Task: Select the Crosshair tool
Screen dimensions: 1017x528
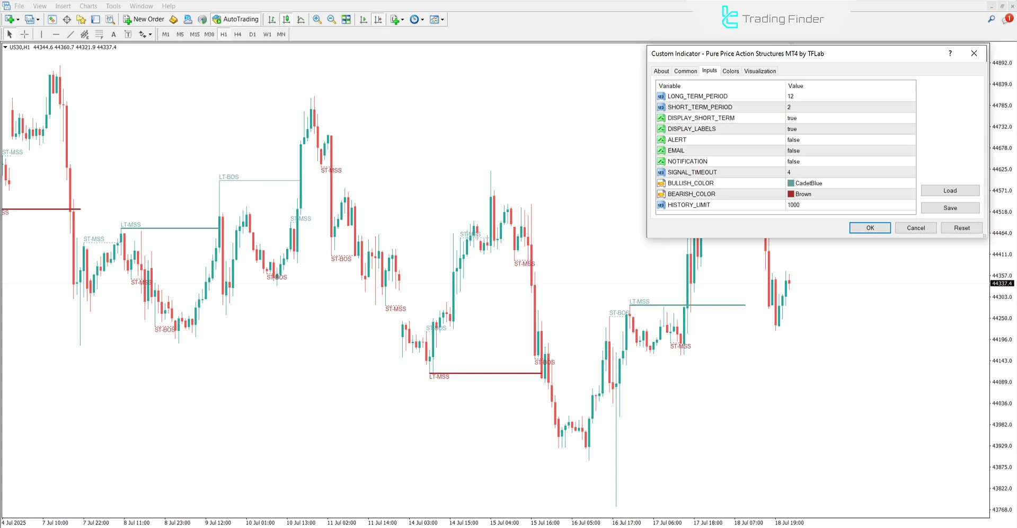Action: (x=24, y=34)
